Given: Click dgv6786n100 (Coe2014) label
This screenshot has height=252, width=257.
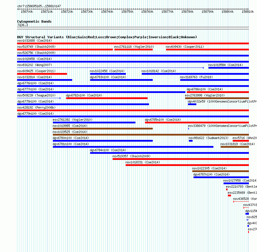Looking at the screenshot, I should click(x=205, y=89).
